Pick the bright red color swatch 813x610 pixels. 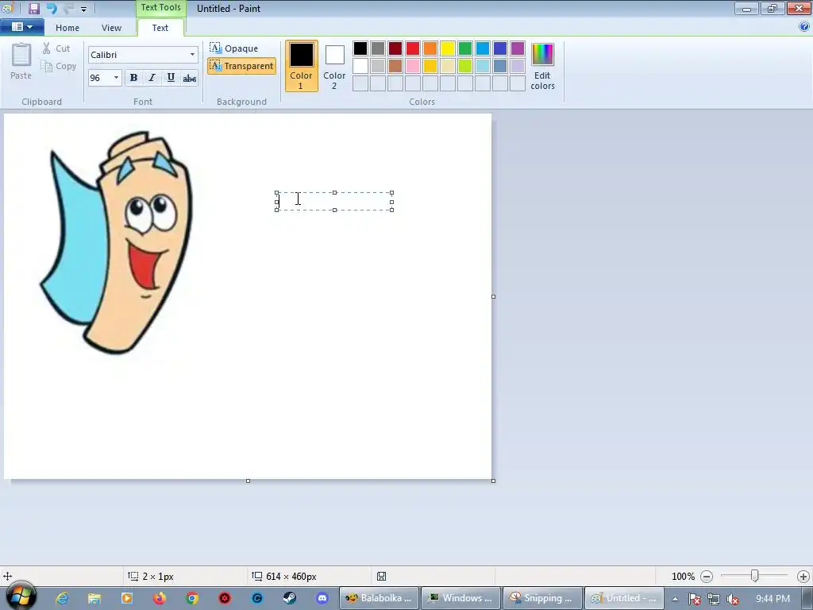tap(413, 48)
